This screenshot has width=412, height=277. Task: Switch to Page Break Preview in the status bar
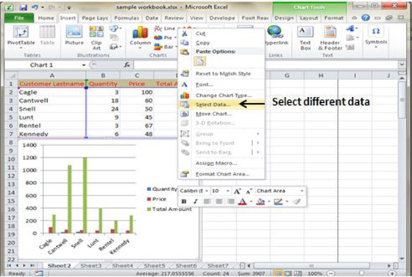(x=299, y=273)
